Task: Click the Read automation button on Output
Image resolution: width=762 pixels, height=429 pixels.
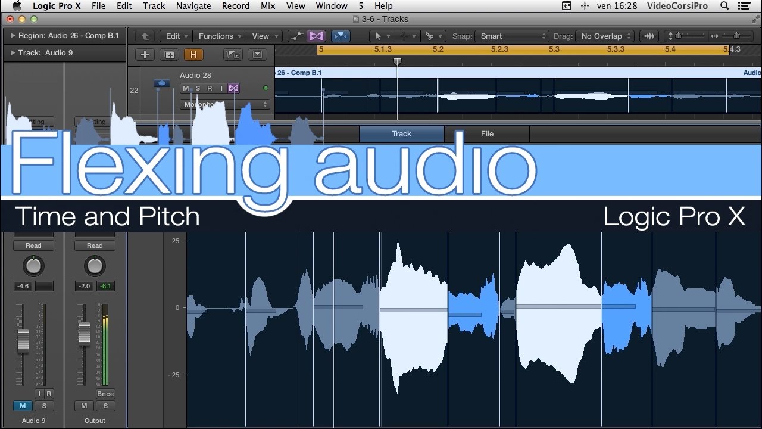Action: 95,245
